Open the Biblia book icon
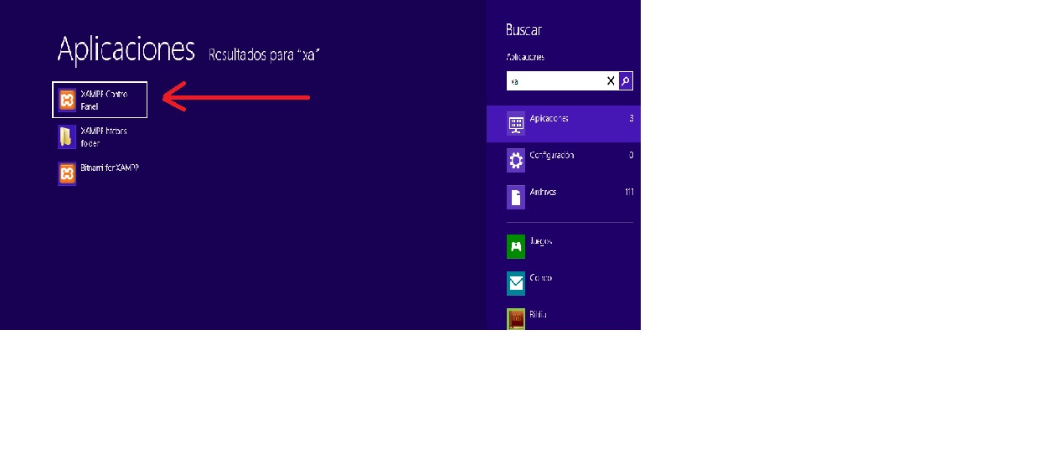The width and height of the screenshot is (1047, 464). tap(516, 319)
